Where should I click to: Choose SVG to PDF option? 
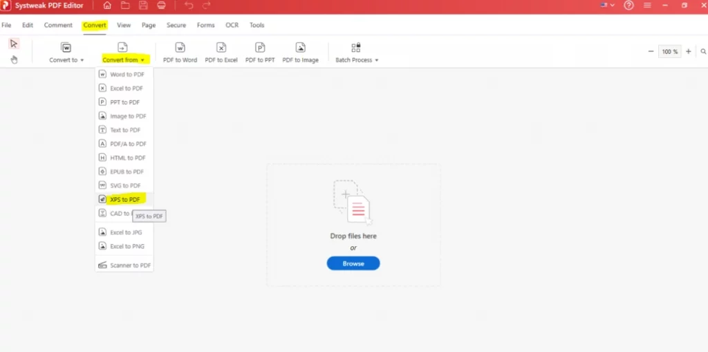tap(124, 186)
